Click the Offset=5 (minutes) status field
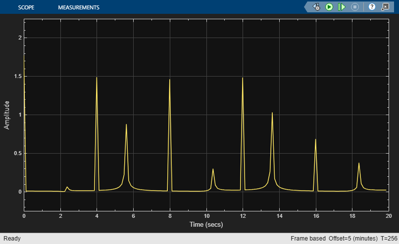The height and width of the screenshot is (244, 399). pos(352,239)
